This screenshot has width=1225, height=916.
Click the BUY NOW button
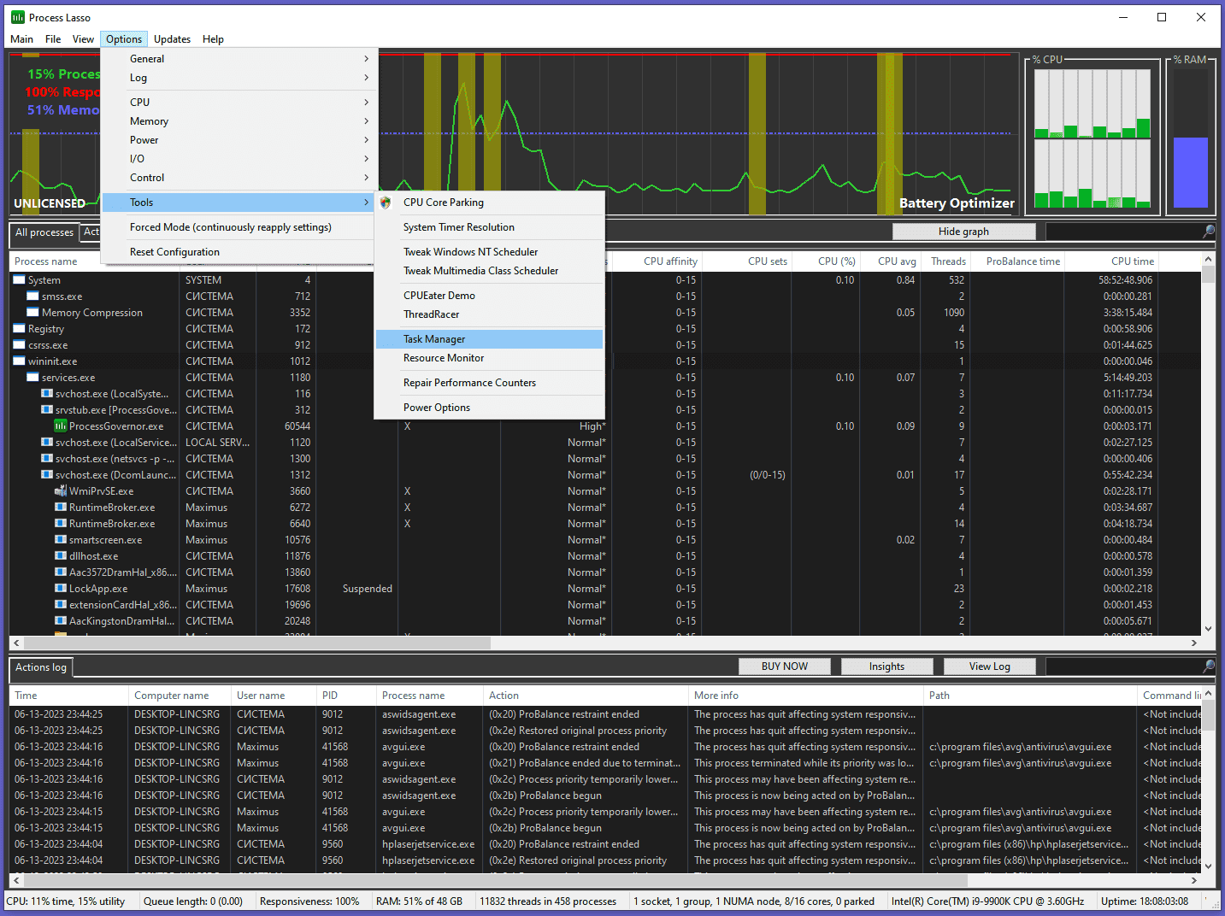[784, 666]
